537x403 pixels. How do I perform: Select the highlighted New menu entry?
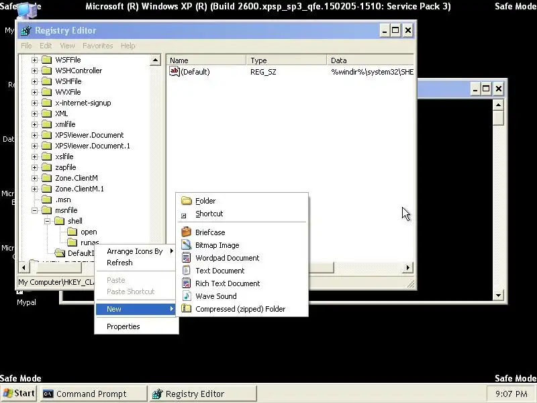point(136,309)
